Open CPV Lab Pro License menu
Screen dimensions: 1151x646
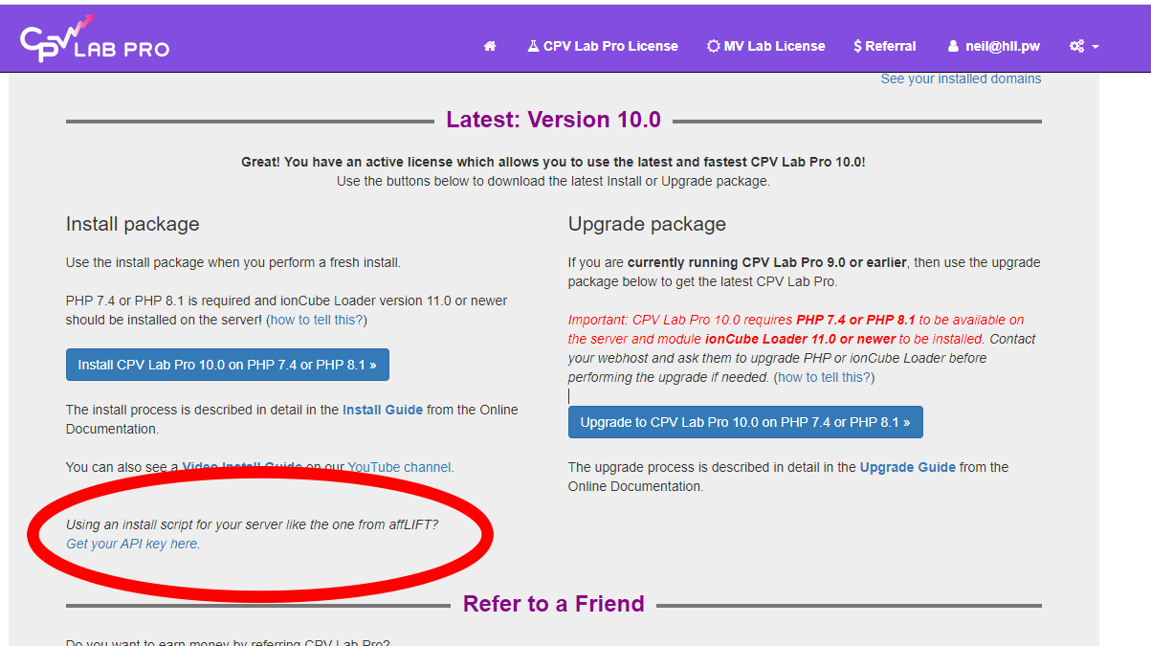click(603, 46)
